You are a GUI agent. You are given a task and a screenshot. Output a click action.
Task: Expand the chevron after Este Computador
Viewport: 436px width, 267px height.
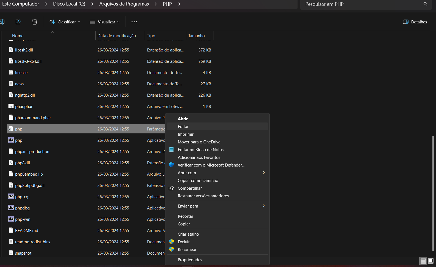[46, 4]
